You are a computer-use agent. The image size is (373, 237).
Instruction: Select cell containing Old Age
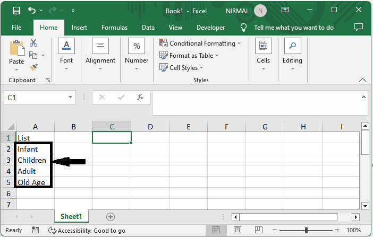click(x=35, y=182)
